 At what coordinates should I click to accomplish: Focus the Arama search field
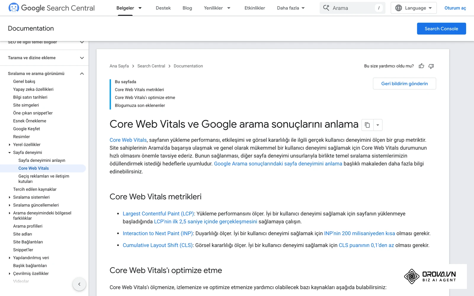(x=352, y=8)
